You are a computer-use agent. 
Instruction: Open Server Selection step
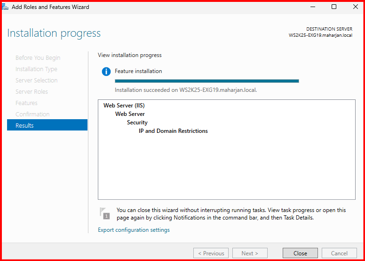click(x=36, y=80)
